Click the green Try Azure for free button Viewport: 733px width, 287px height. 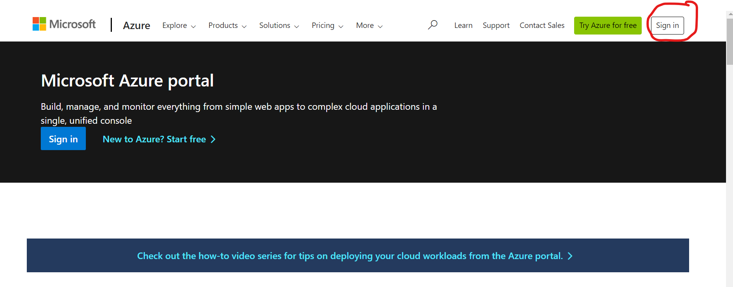point(608,26)
